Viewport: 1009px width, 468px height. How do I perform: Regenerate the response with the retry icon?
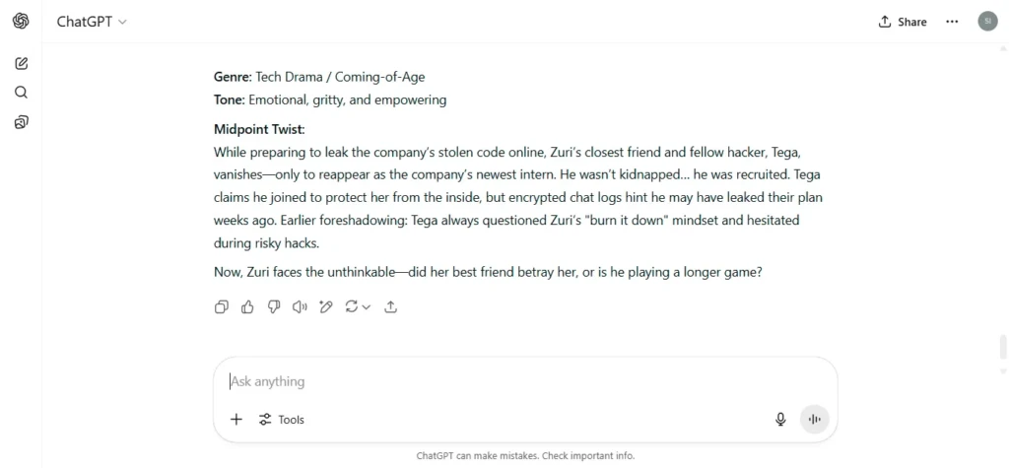click(352, 307)
